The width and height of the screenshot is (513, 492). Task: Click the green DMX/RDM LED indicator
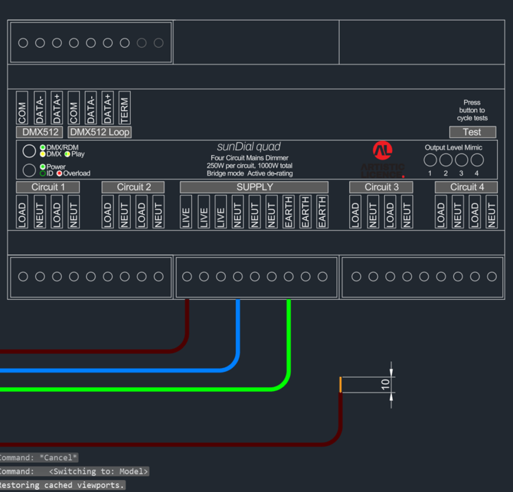coord(43,147)
